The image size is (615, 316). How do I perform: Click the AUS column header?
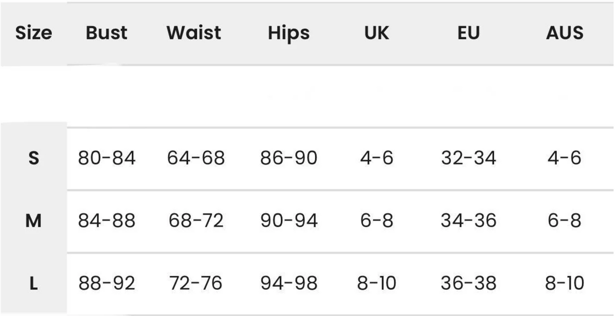tap(565, 33)
